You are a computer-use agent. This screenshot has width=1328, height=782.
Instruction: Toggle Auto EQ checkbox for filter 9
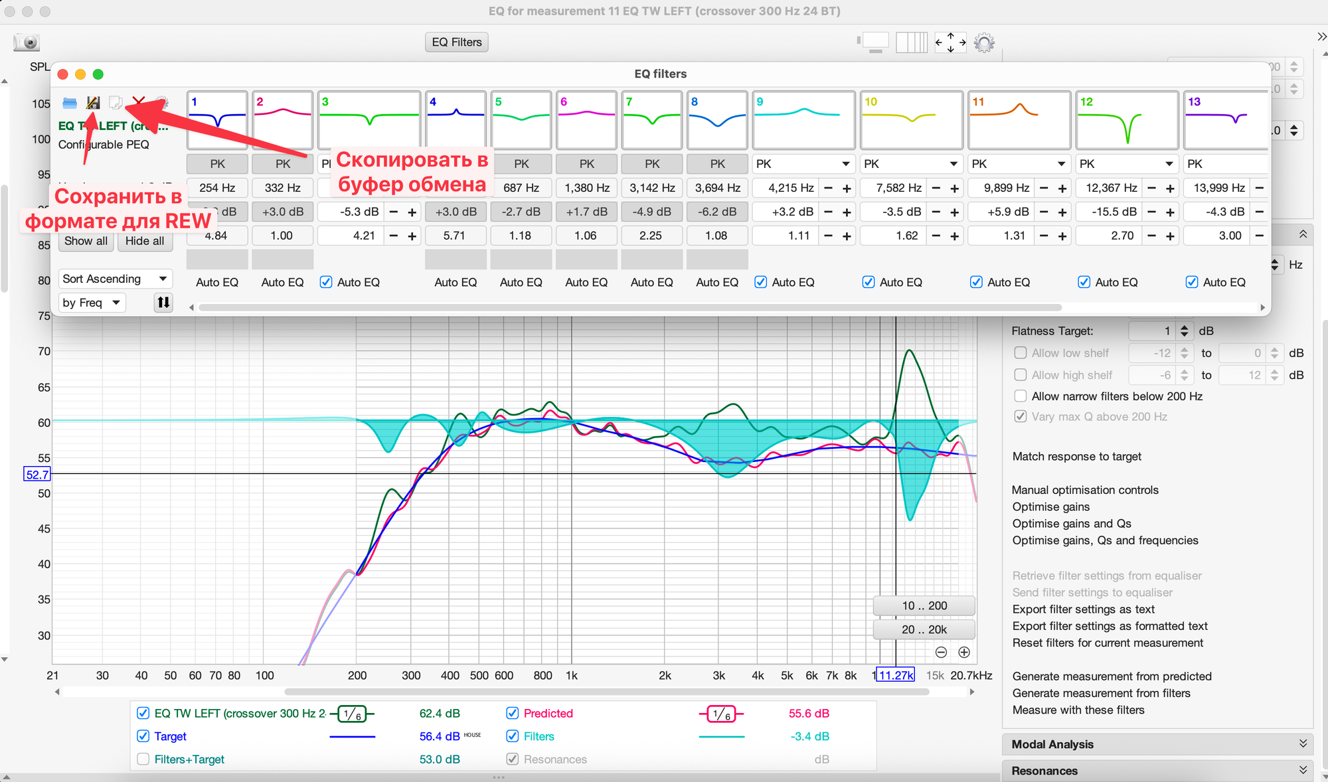pyautogui.click(x=761, y=282)
